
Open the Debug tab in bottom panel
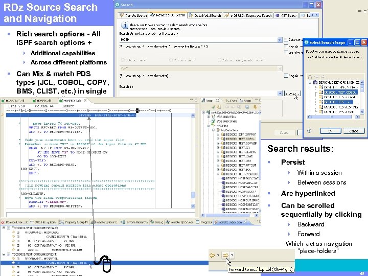coord(157,222)
